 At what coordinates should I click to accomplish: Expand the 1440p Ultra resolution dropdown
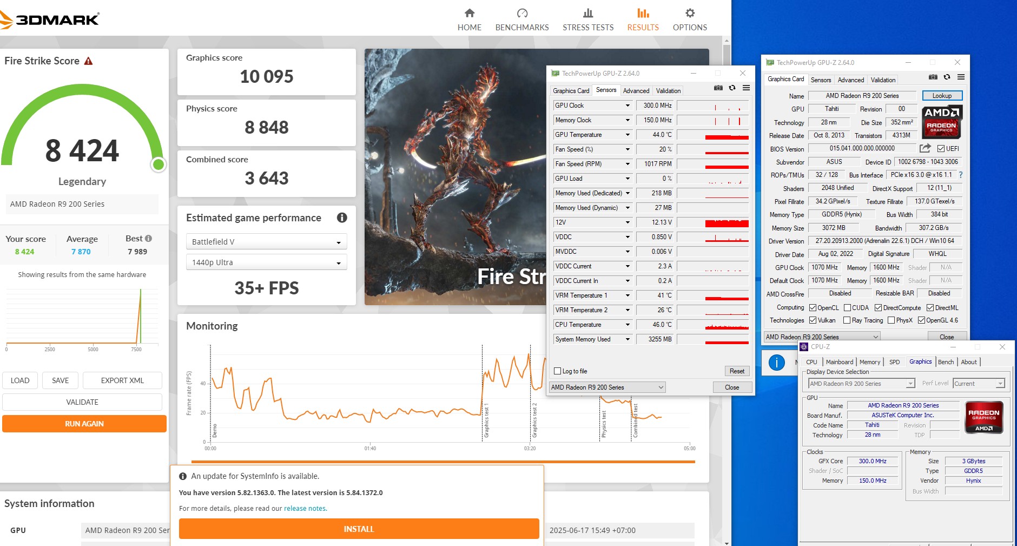266,262
